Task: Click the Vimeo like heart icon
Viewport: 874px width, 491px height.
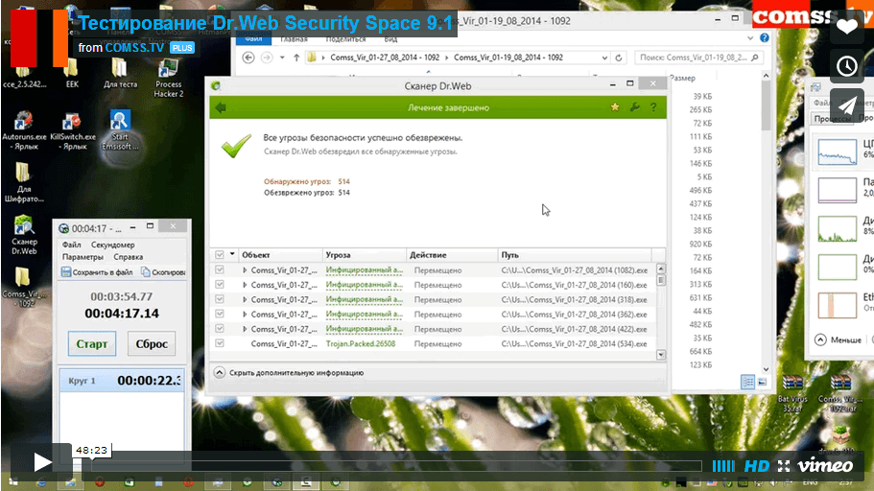Action: pos(847,26)
